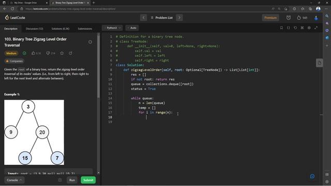331x186 pixels.
Task: Open the alarm clock timer icon
Action: click(x=289, y=18)
